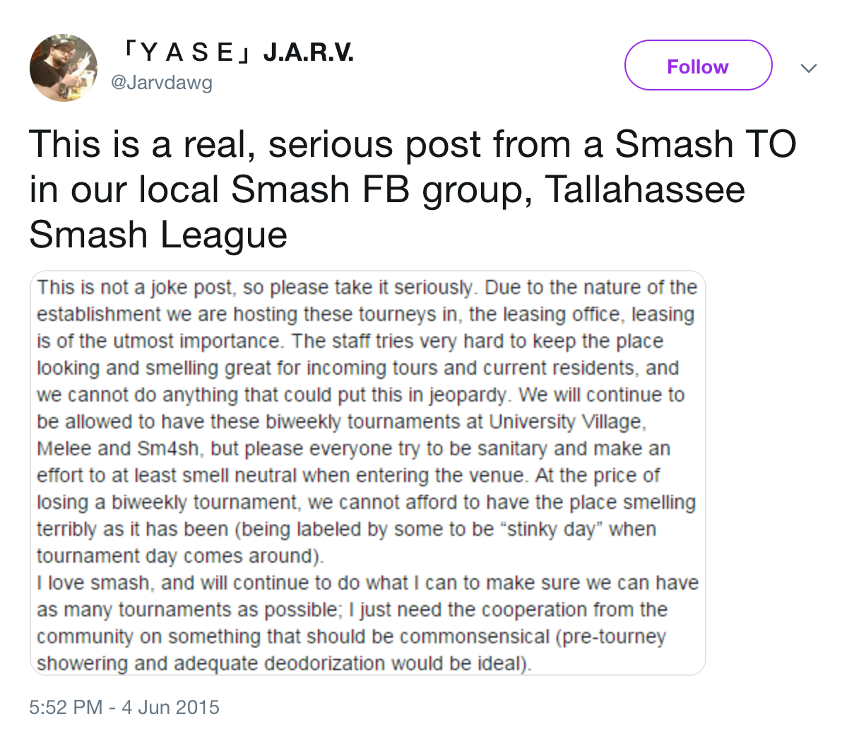Click the Follow button

(x=698, y=66)
